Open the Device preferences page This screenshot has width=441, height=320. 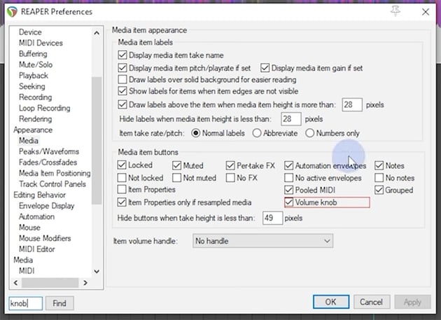pyautogui.click(x=30, y=32)
